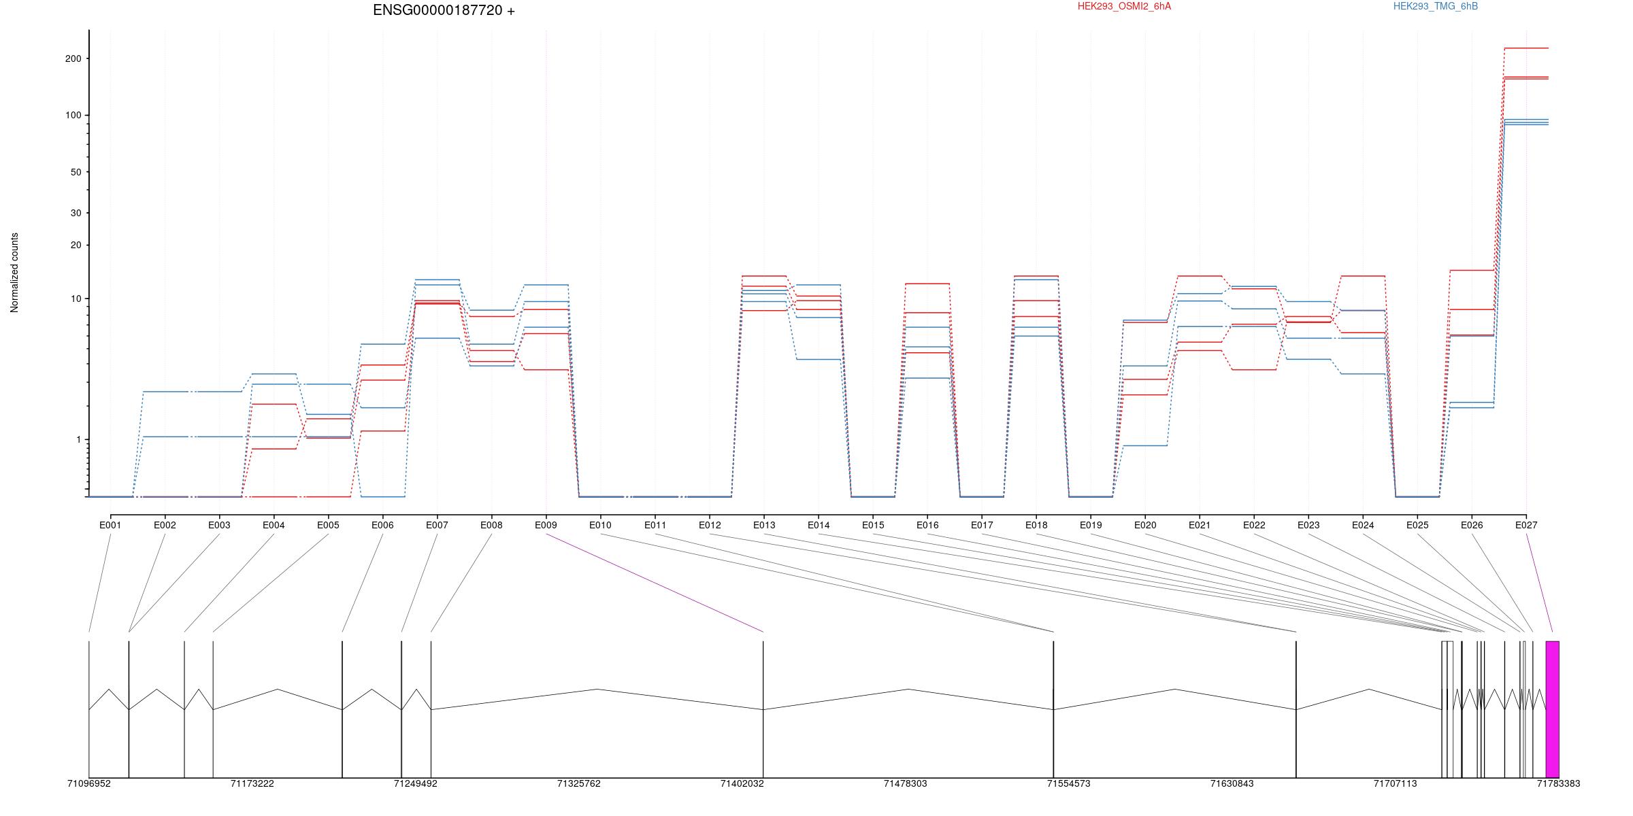Select exon bin label E015
This screenshot has height=816, width=1633.
coord(873,525)
